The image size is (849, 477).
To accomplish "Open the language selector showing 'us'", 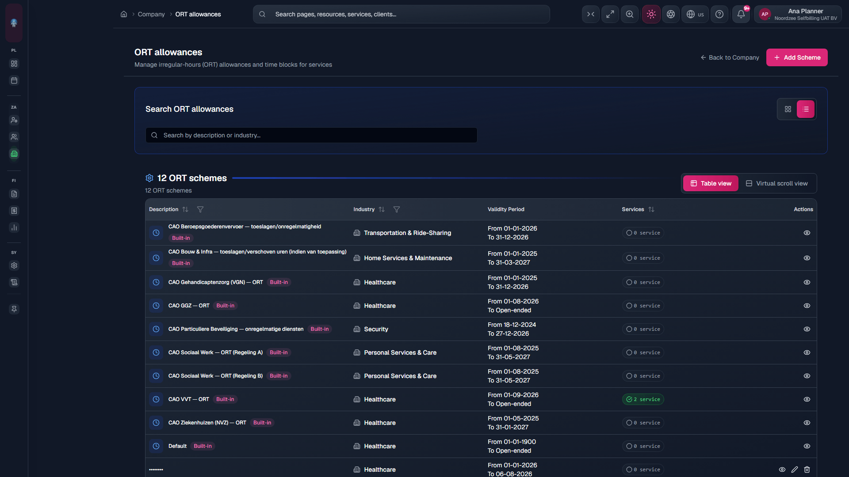I will (695, 14).
